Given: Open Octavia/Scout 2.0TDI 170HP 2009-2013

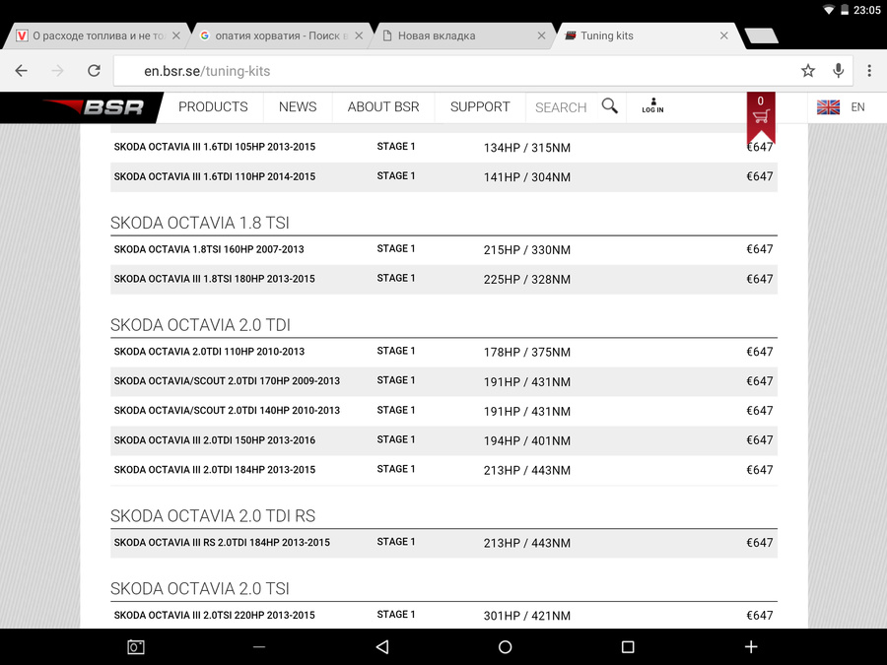Looking at the screenshot, I should [227, 381].
